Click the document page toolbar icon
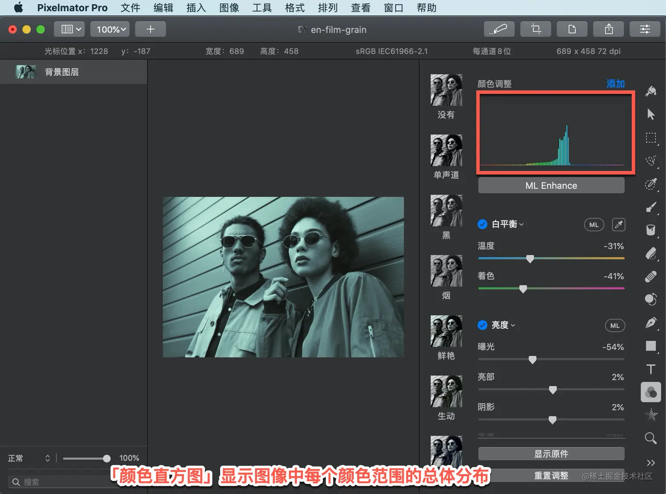Screen dimensions: 666x494 coord(572,29)
